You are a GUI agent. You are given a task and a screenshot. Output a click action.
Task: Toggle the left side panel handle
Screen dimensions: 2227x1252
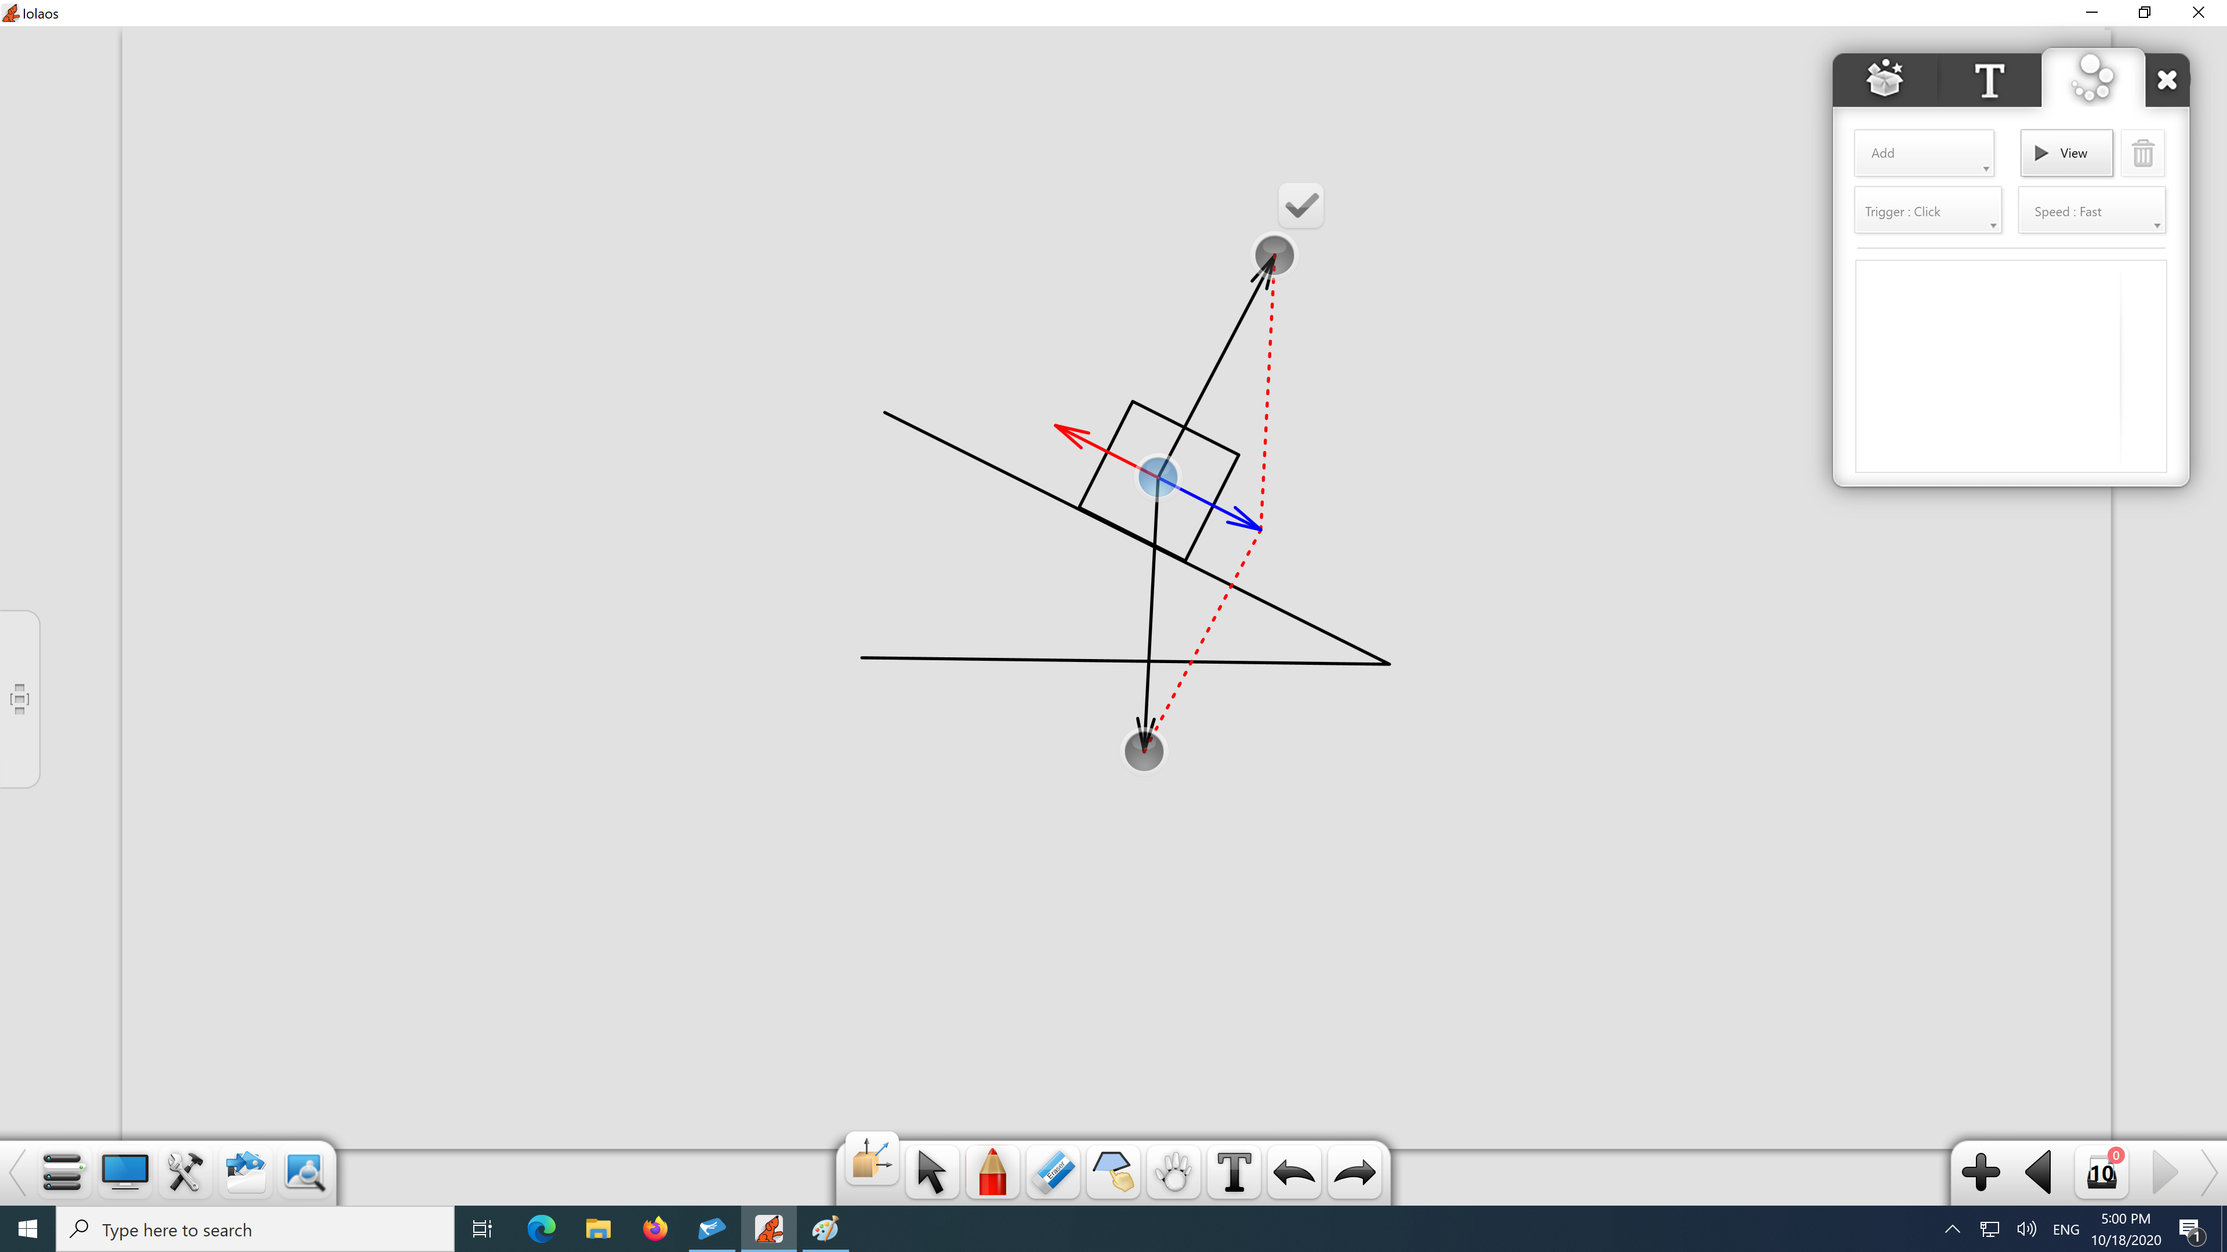(x=19, y=699)
